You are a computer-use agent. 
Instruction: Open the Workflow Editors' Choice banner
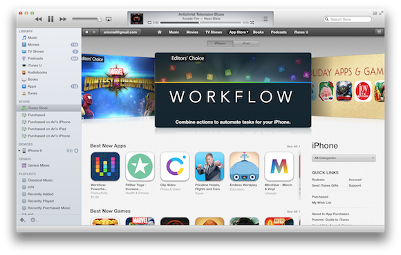tap(233, 90)
